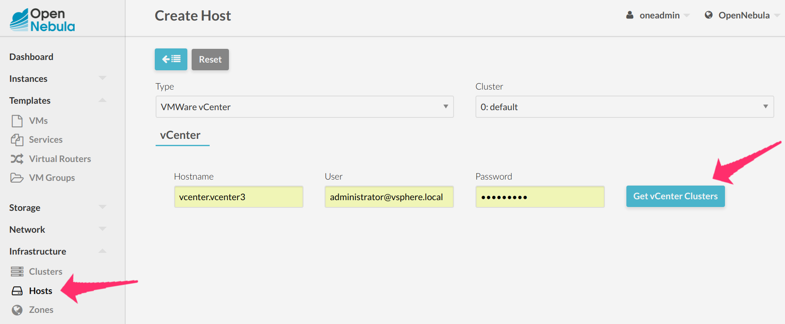
Task: Focus the User input field
Action: [389, 197]
